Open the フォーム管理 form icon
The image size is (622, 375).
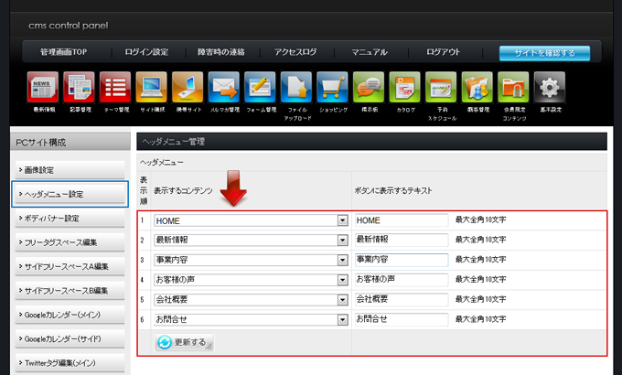(260, 88)
